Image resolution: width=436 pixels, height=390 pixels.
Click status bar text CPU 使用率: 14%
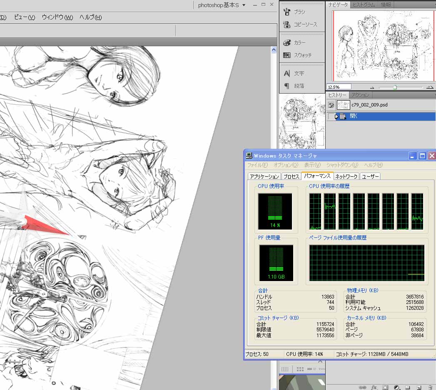click(x=304, y=354)
